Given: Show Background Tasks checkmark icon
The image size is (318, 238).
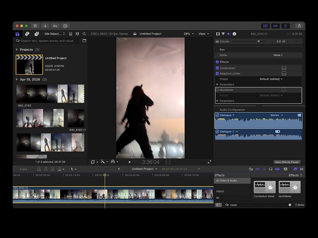Looking at the screenshot, I should coord(65,26).
